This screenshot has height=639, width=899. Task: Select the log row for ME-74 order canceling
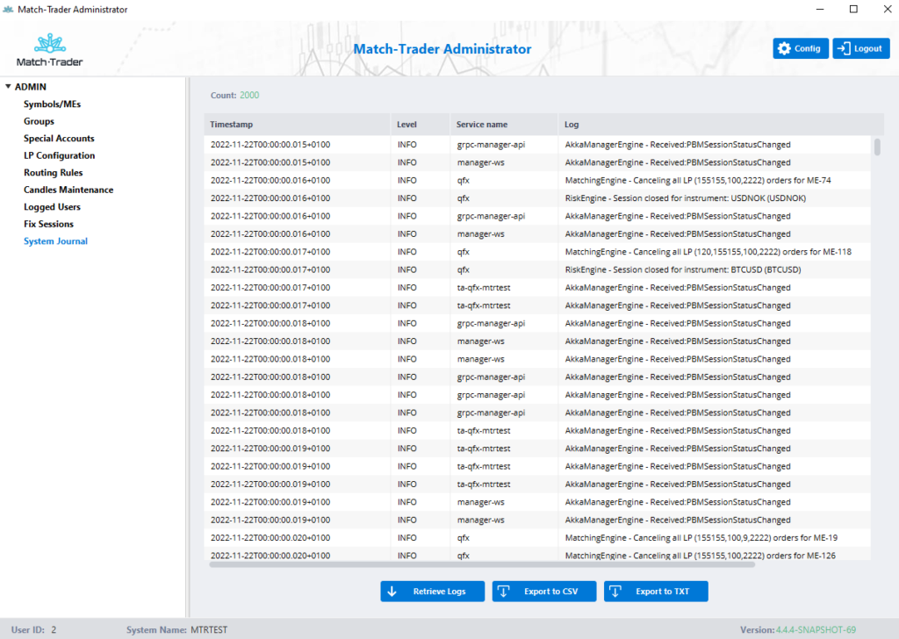click(x=537, y=180)
